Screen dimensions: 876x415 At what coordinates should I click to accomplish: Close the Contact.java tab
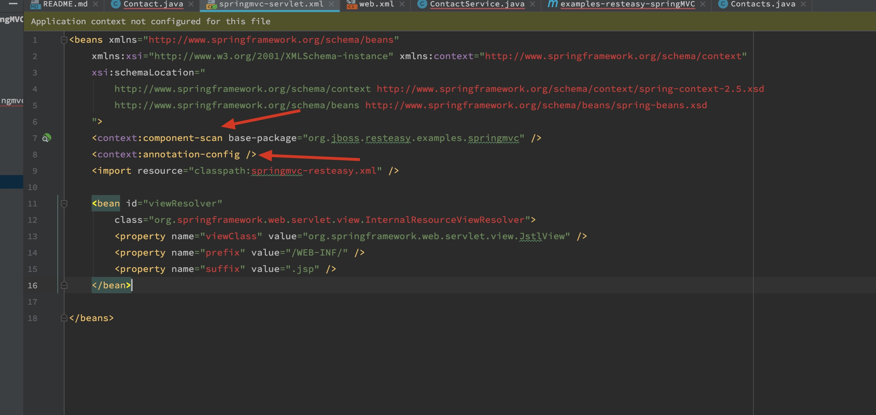[x=191, y=4]
